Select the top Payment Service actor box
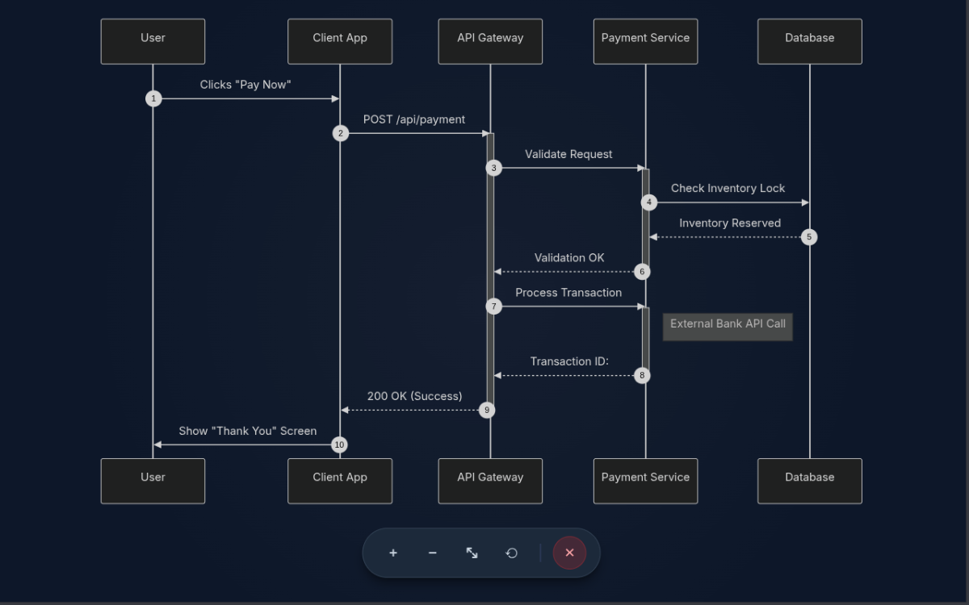Screen dimensions: 969x605 [x=645, y=41]
